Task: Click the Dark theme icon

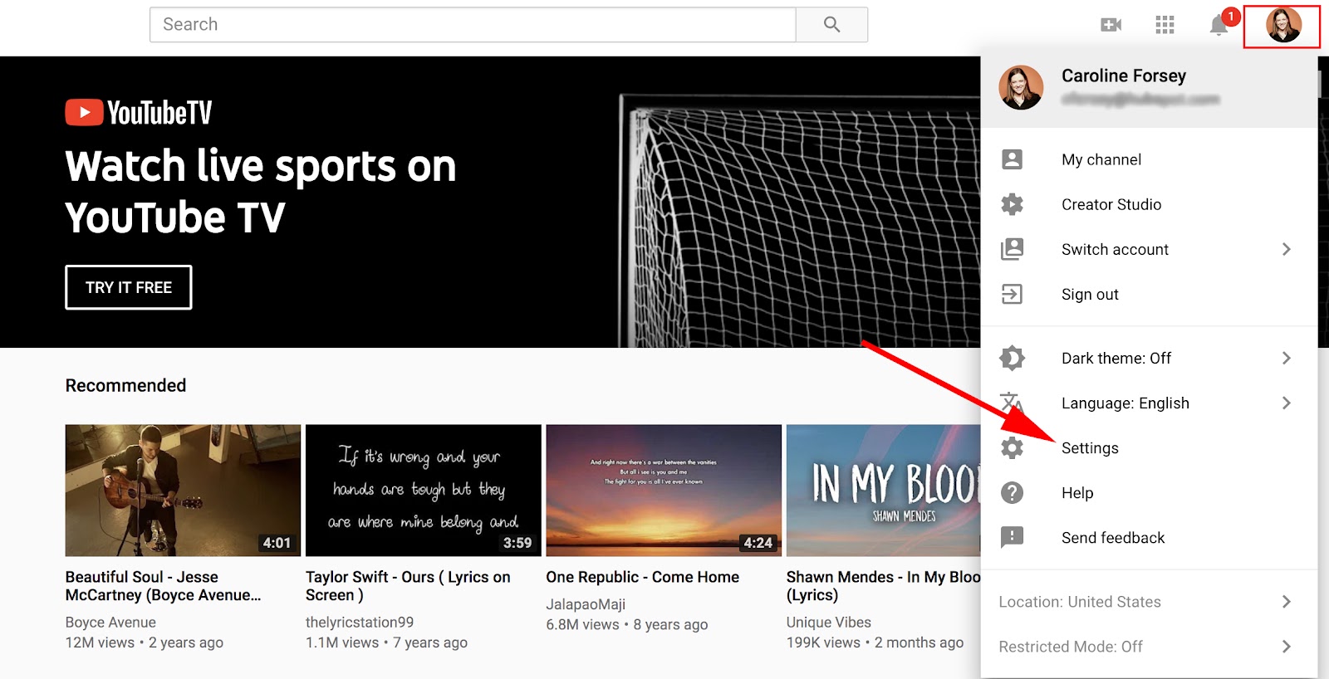Action: (x=1012, y=358)
